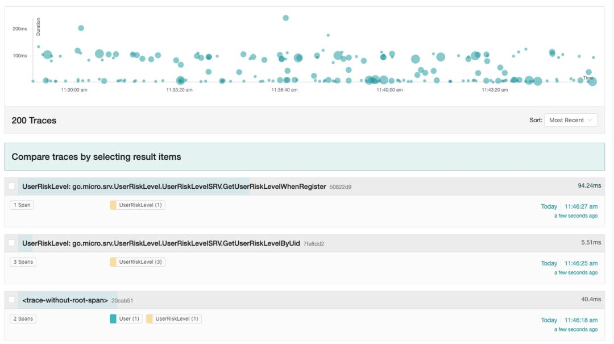Click the 1 Span badge
The width and height of the screenshot is (614, 344).
click(22, 205)
